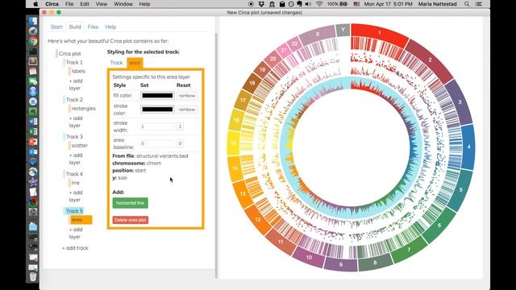Open the Calendar app in the dock

33,72
